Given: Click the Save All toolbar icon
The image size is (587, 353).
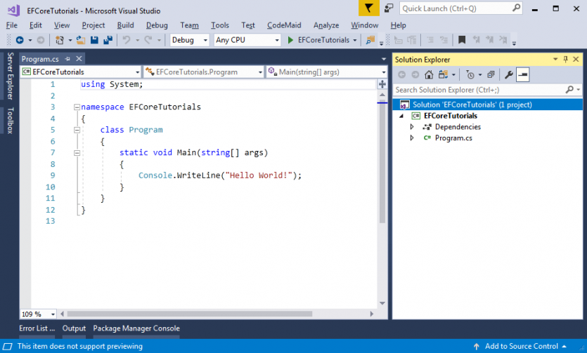Looking at the screenshot, I should tap(108, 40).
